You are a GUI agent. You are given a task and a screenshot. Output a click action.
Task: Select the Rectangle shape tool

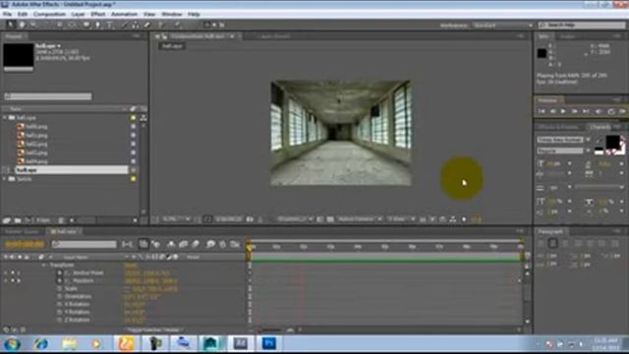point(86,25)
